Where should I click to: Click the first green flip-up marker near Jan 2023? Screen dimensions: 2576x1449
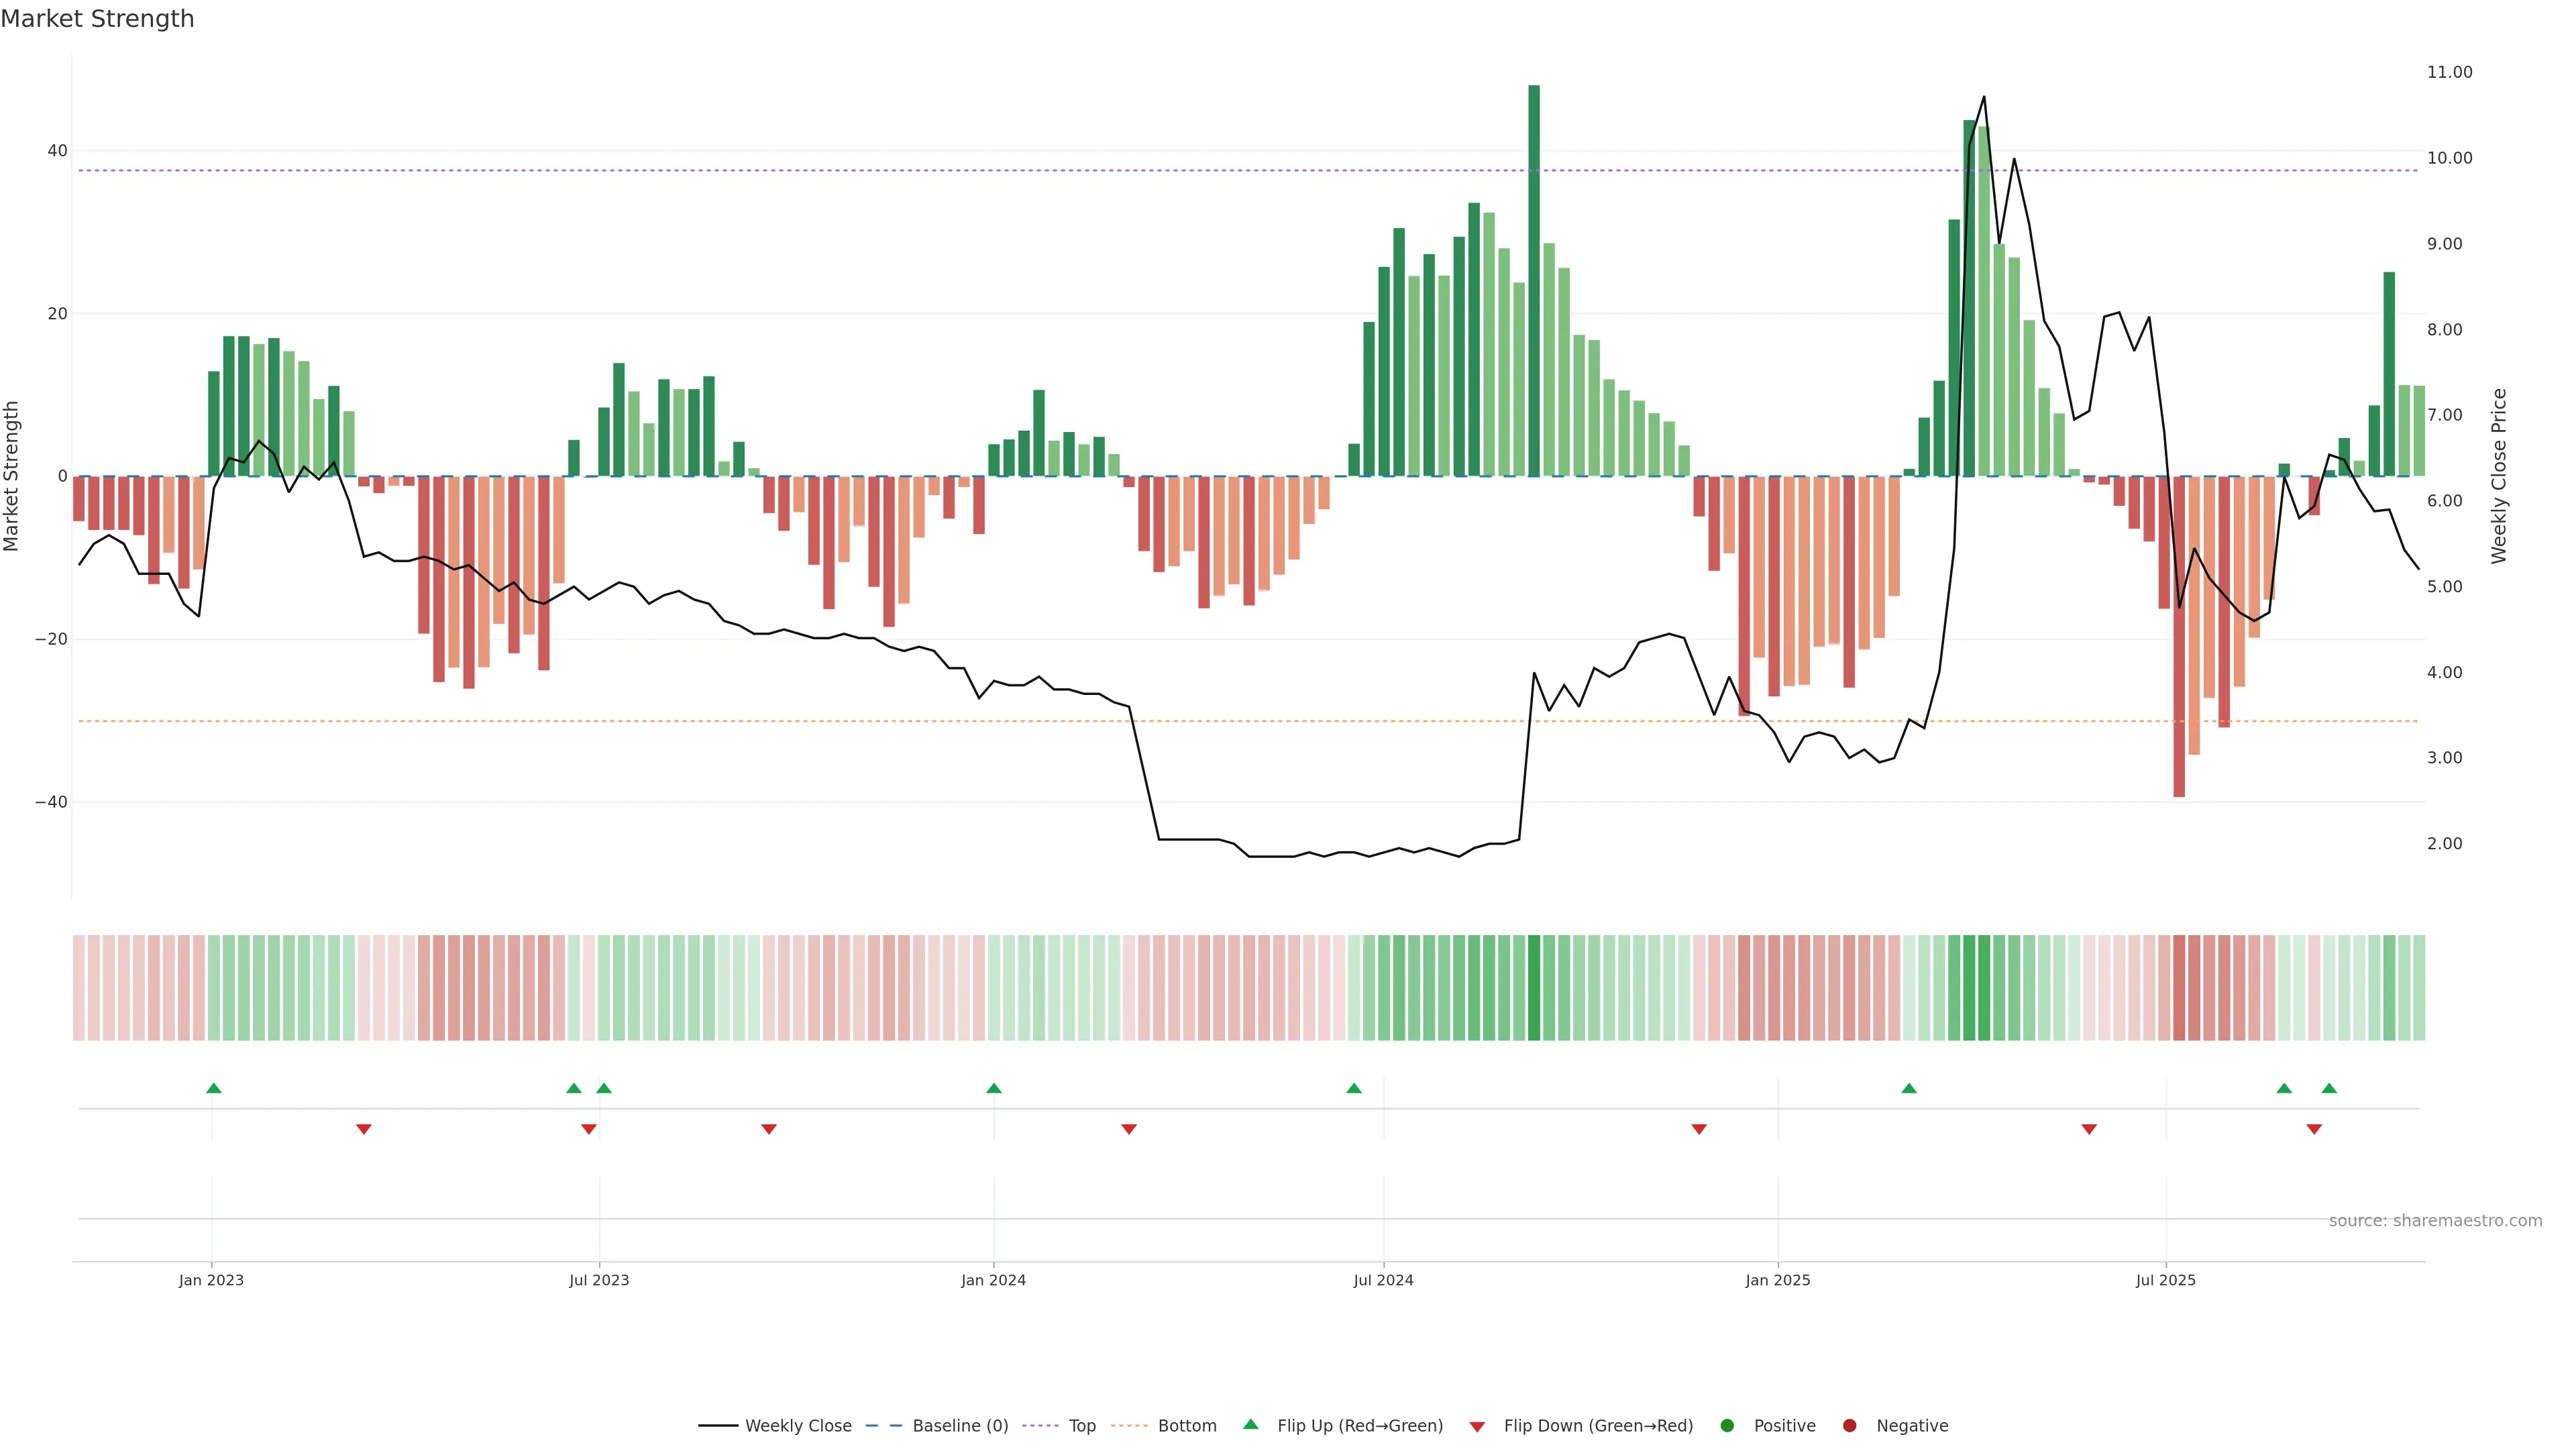[x=213, y=1088]
